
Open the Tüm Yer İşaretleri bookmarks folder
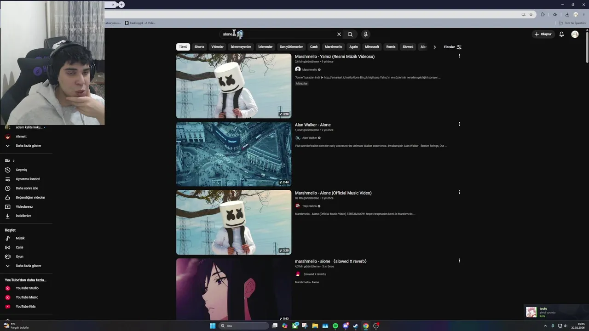pyautogui.click(x=572, y=23)
